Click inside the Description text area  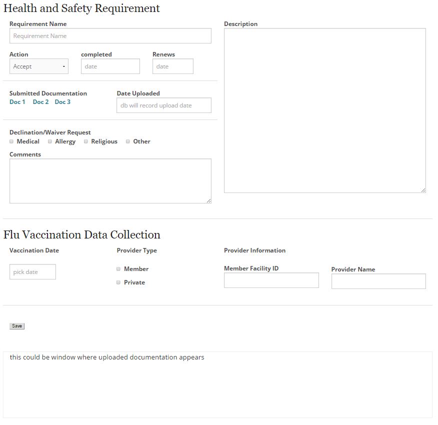[x=324, y=110]
